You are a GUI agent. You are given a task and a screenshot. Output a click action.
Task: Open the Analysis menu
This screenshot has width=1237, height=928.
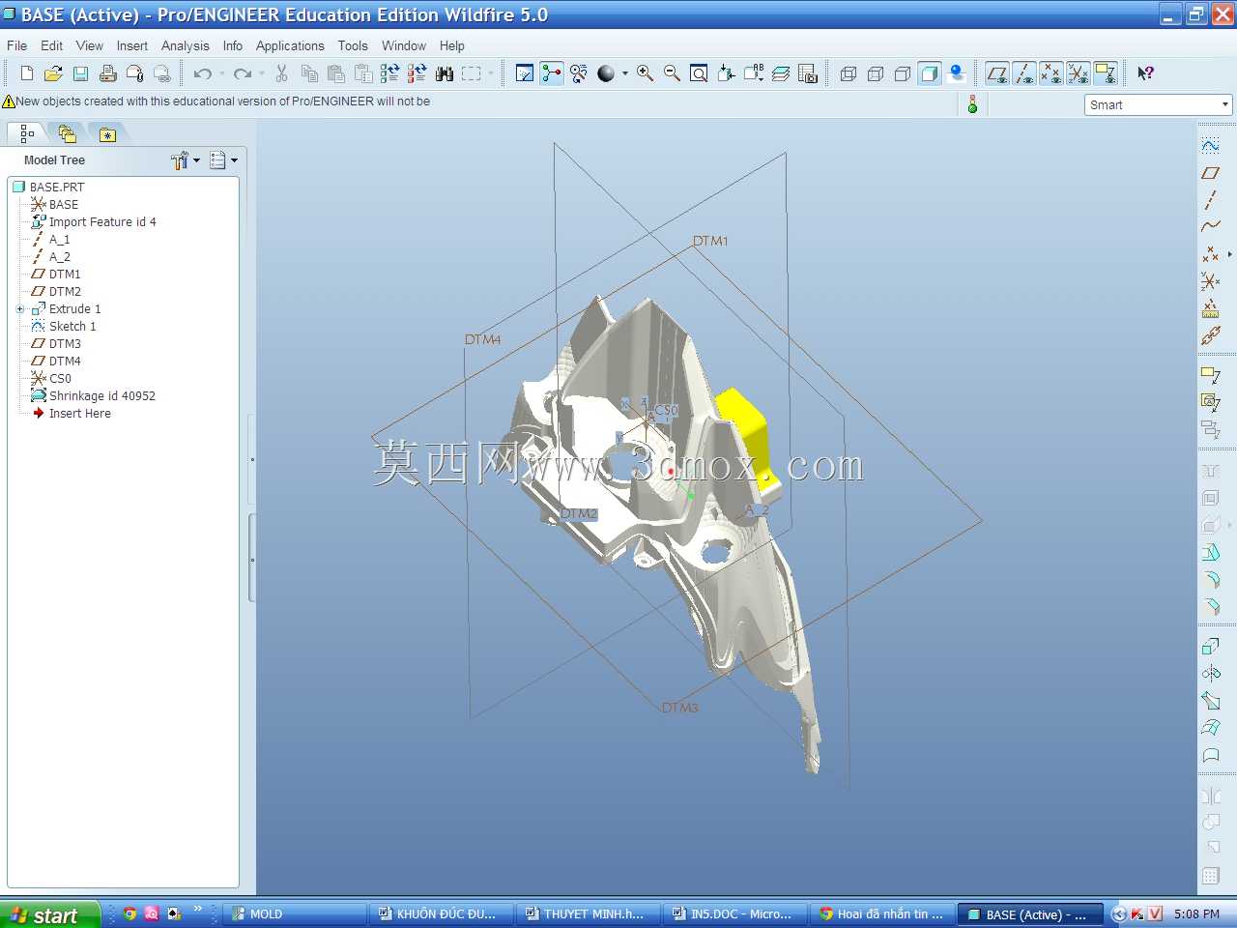pos(185,45)
